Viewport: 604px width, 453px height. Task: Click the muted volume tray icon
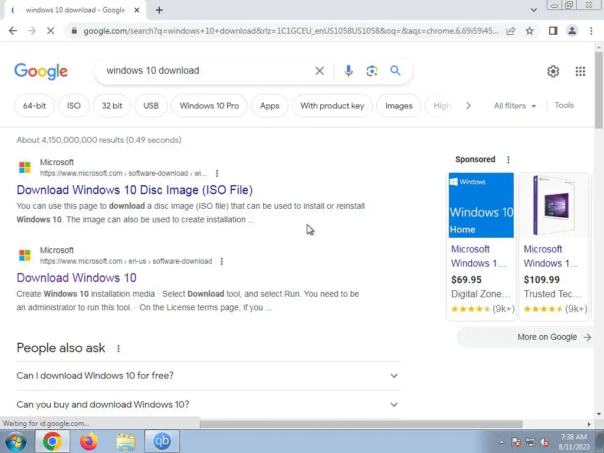click(x=544, y=442)
